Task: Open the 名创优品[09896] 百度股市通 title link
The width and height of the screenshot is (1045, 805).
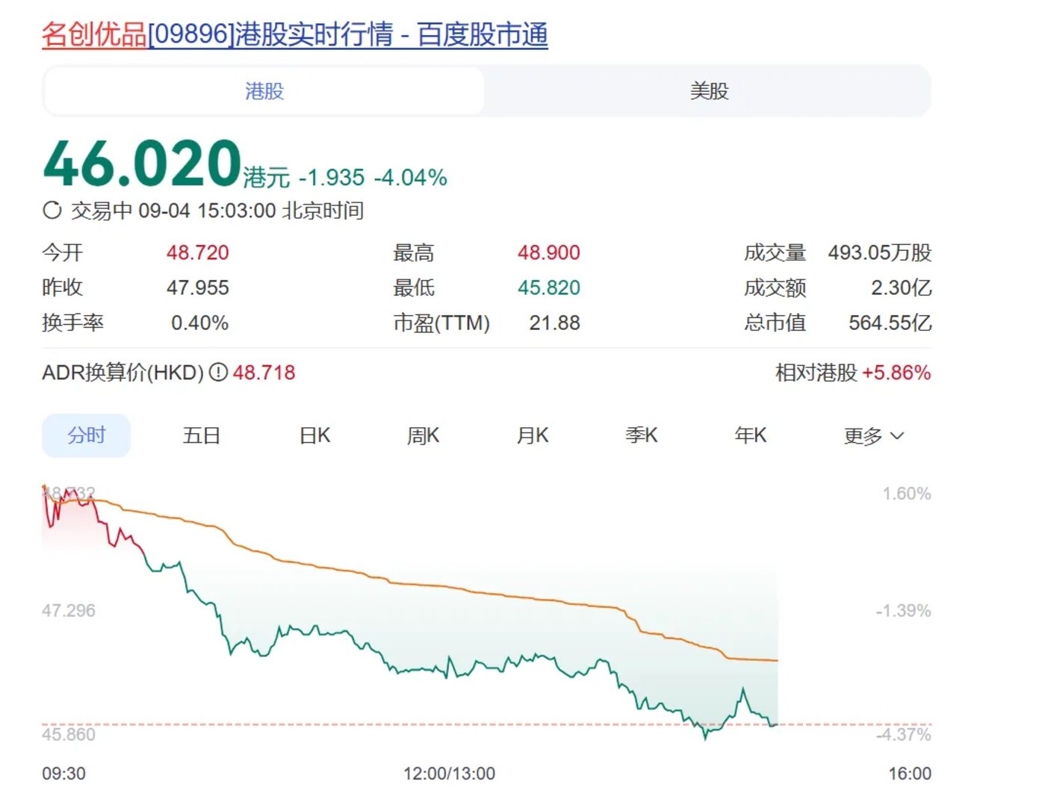Action: click(295, 34)
